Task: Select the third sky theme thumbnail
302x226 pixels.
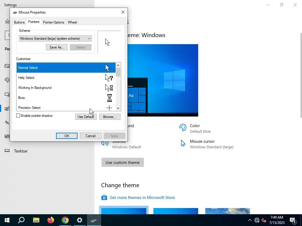Action: [x=228, y=211]
